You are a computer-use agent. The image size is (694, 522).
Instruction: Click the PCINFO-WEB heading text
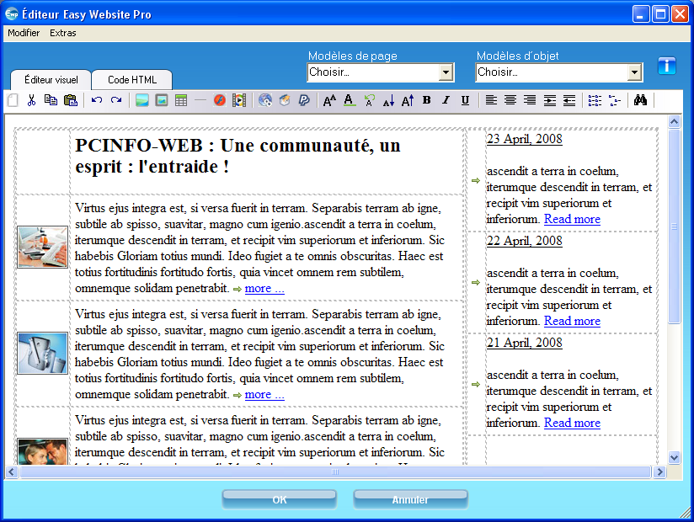[x=238, y=156]
